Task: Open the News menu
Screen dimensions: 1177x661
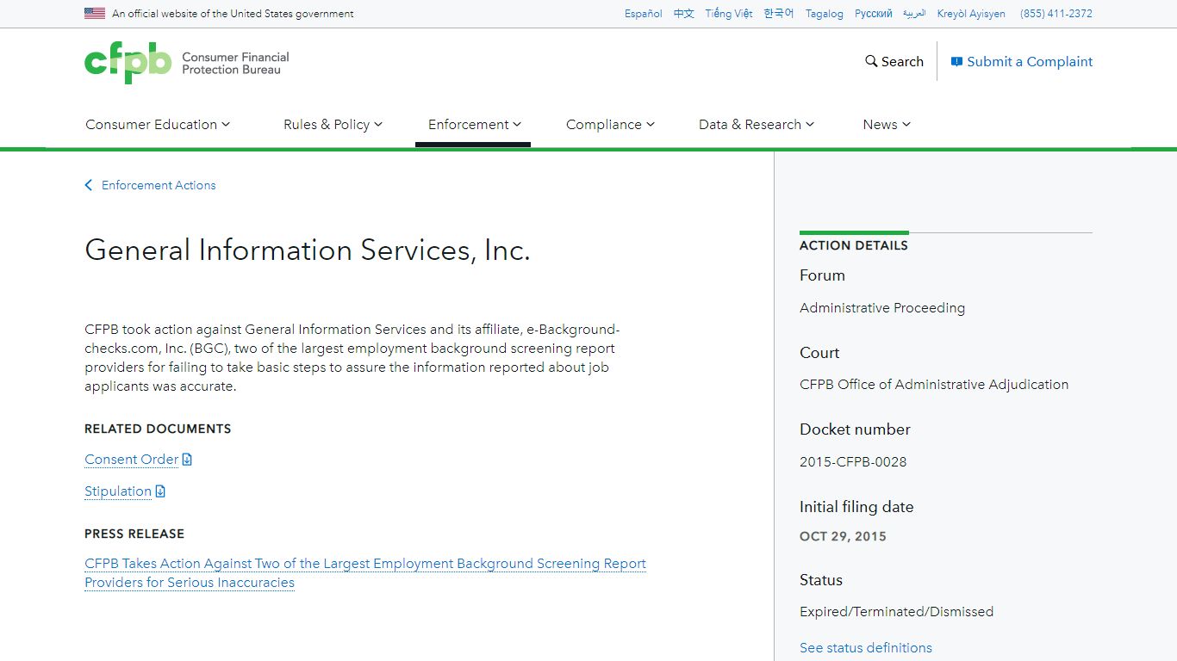Action: [886, 125]
